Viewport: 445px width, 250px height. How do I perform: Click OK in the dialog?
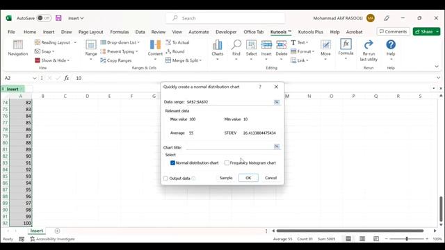click(248, 178)
